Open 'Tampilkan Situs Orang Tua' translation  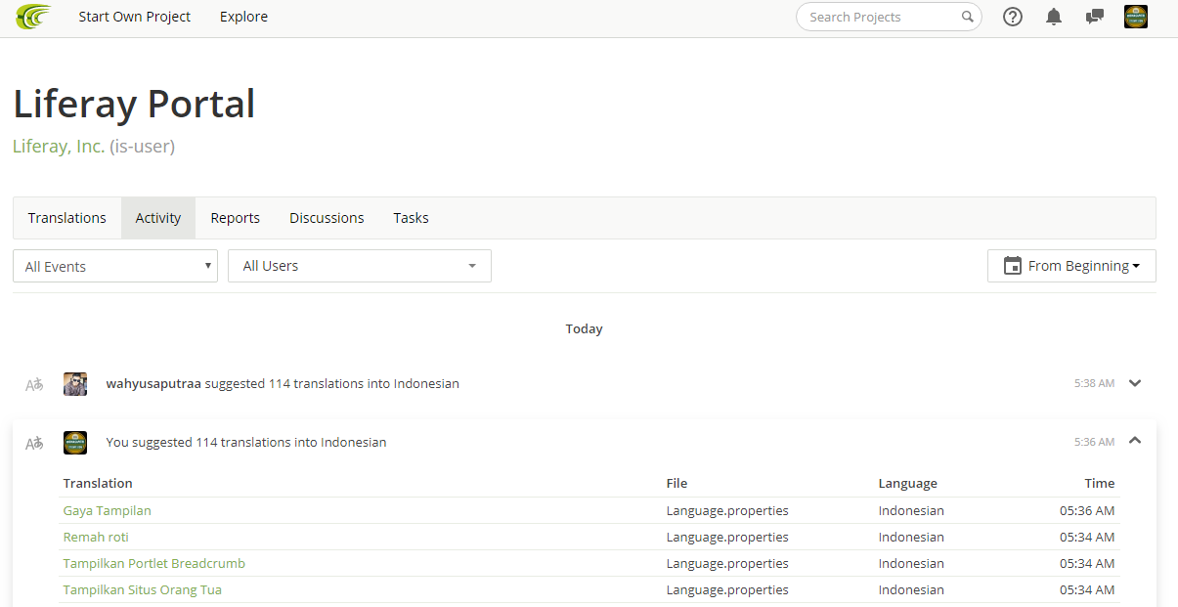click(x=143, y=590)
